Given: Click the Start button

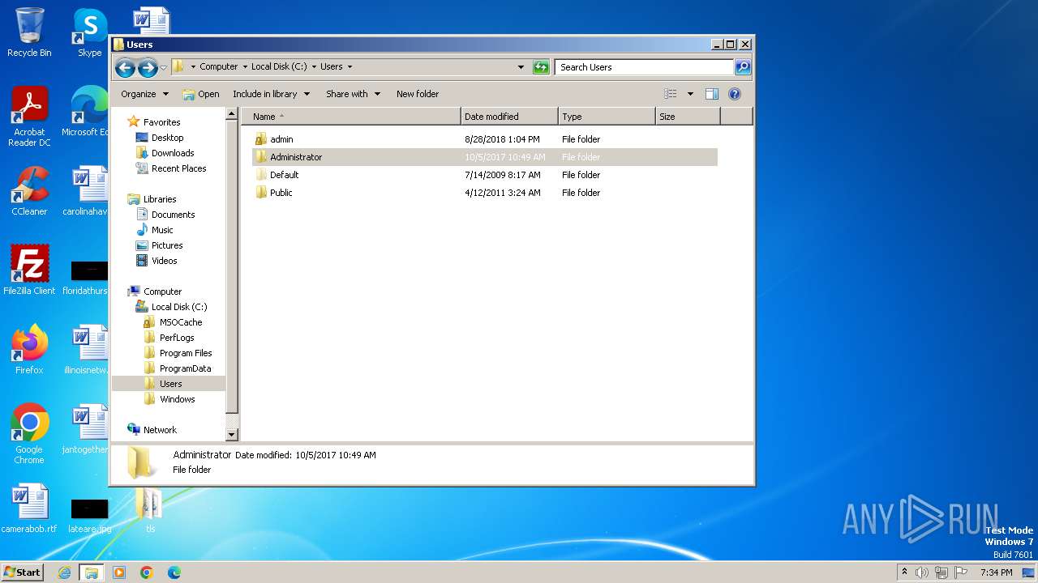Looking at the screenshot, I should tap(22, 572).
